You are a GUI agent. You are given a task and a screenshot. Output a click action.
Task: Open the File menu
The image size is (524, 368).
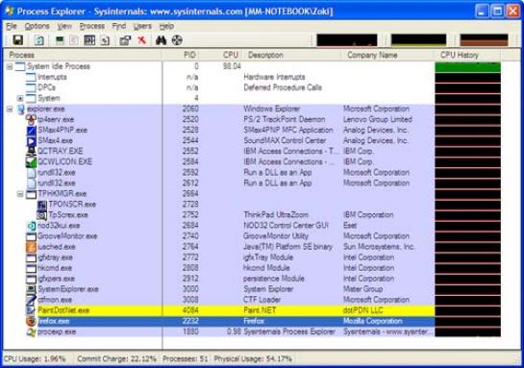pos(12,26)
